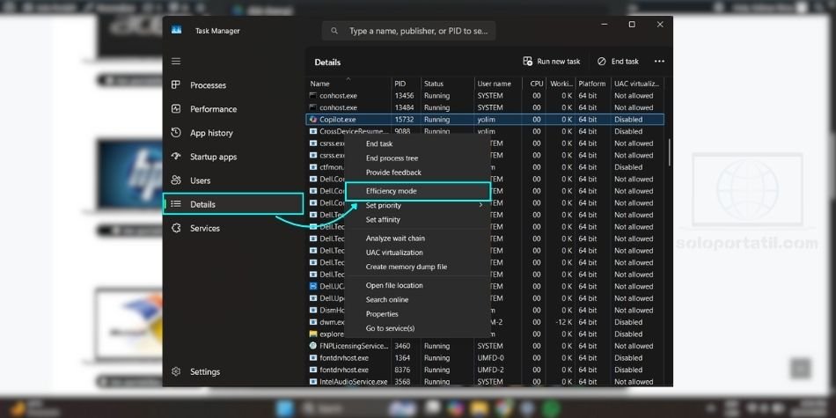
Task: Click the FNPLicensingService process icon
Action: pyautogui.click(x=313, y=346)
